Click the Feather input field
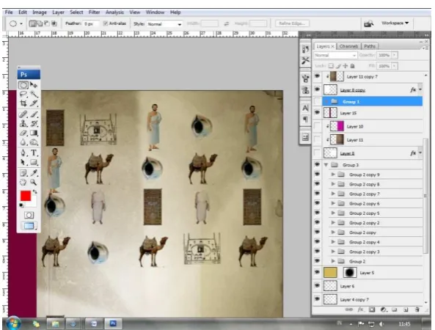 (x=91, y=24)
